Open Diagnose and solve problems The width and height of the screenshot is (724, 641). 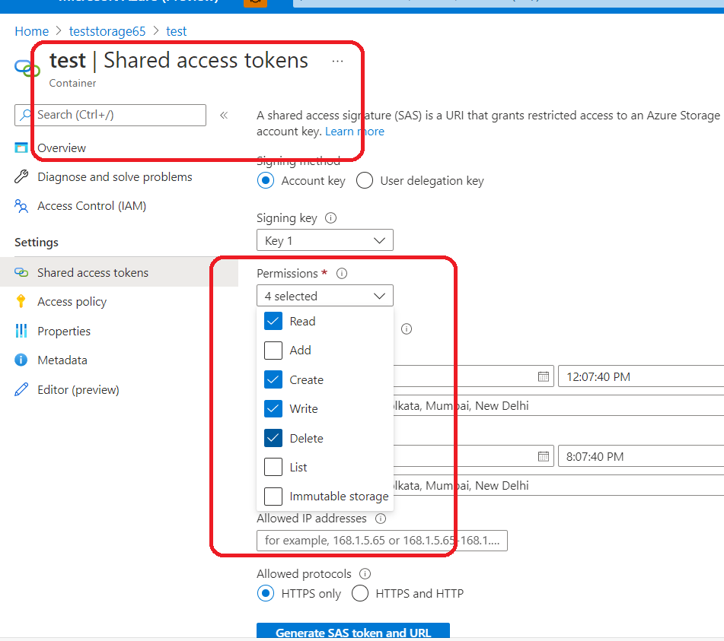click(114, 177)
